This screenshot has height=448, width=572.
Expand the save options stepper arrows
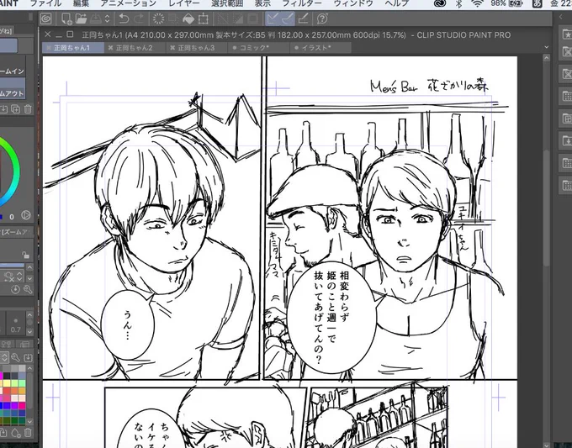107,18
